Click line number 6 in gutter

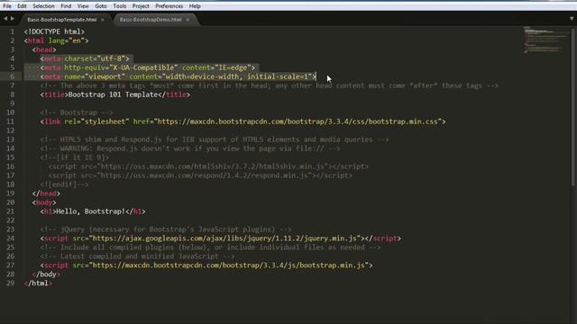(12, 76)
